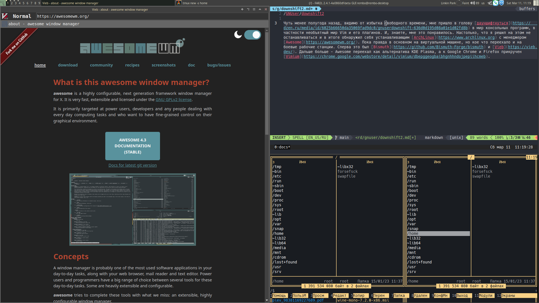The height and width of the screenshot is (303, 539).
Task: Click the 'INSERT' mode indicator in vim statusline
Action: coord(279,137)
